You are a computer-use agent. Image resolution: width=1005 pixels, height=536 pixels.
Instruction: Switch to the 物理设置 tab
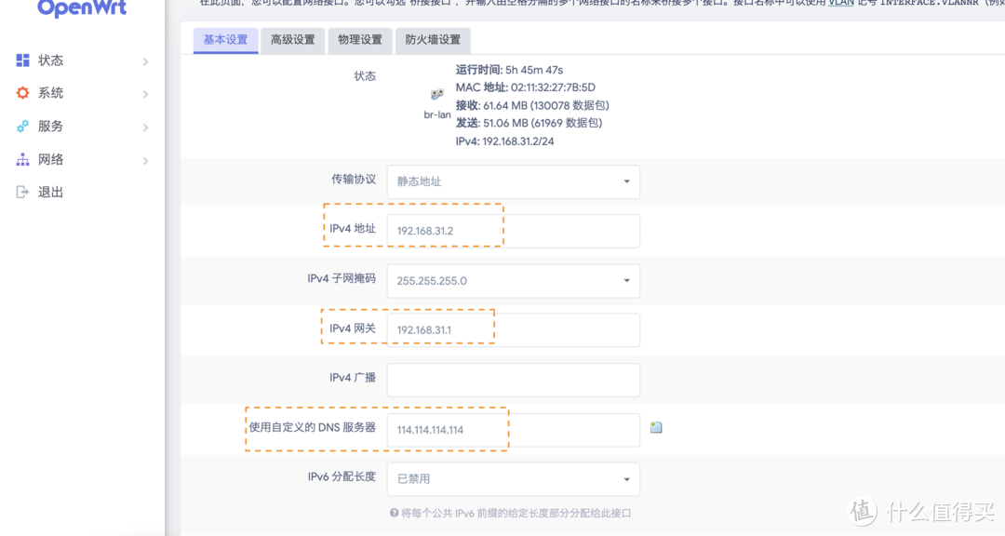(x=359, y=41)
